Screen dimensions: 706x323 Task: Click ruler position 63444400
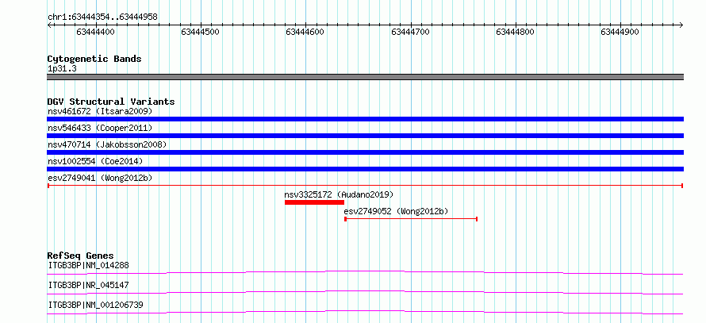95,32
